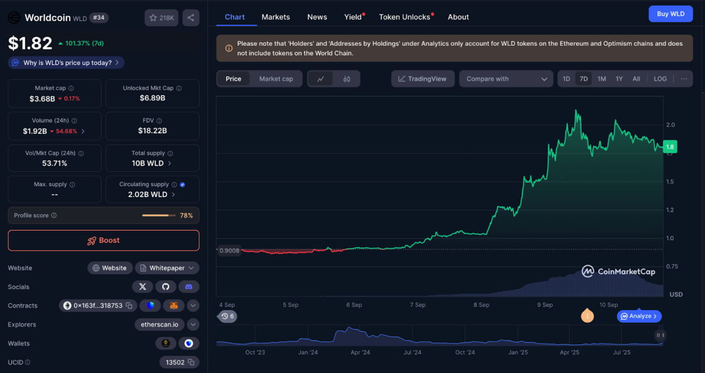Set chart range to 1M
The image size is (705, 373).
tap(602, 79)
